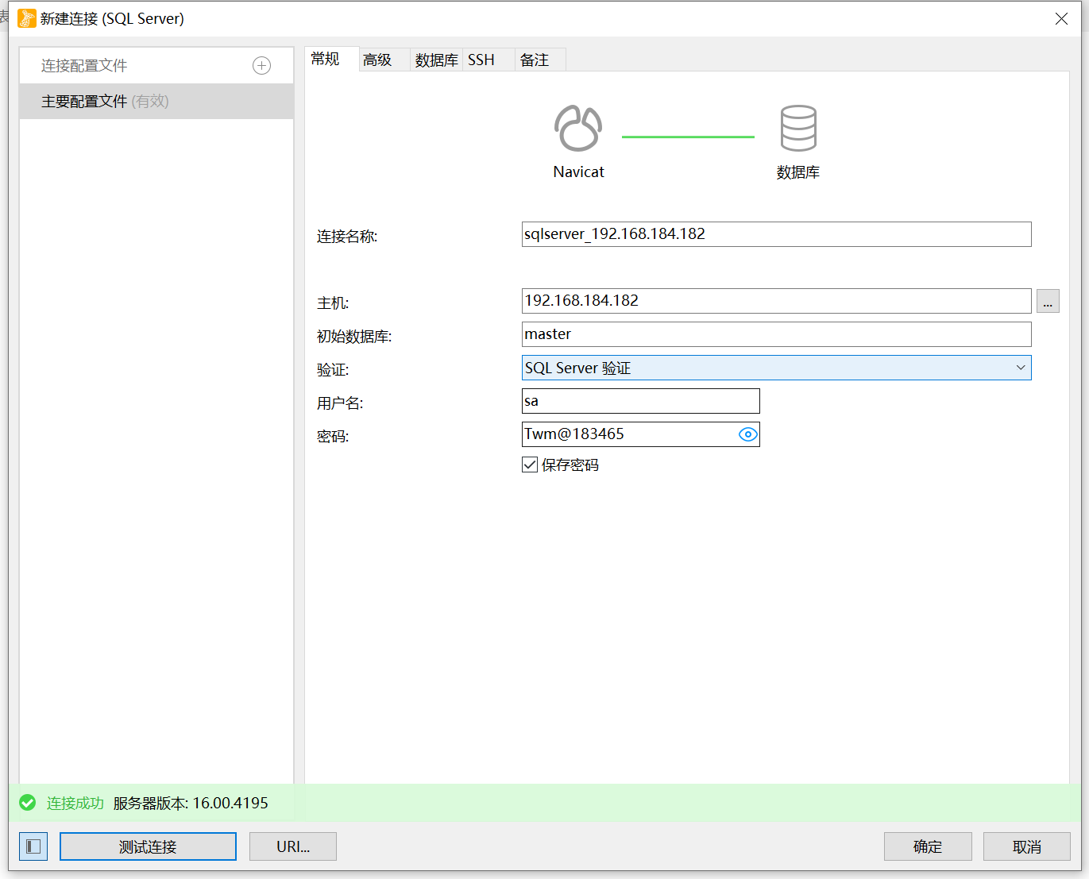Click into the 主机 host address field
The height and width of the screenshot is (879, 1089).
tap(715, 301)
